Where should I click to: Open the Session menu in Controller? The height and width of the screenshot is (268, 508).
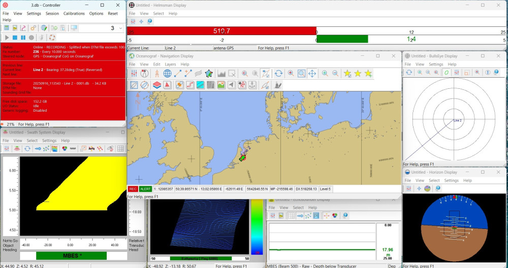[x=52, y=14]
